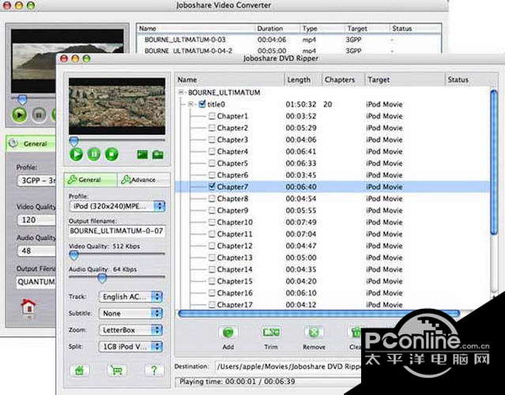Select General tab in DVD Ripper
505x395 pixels.
pos(91,179)
